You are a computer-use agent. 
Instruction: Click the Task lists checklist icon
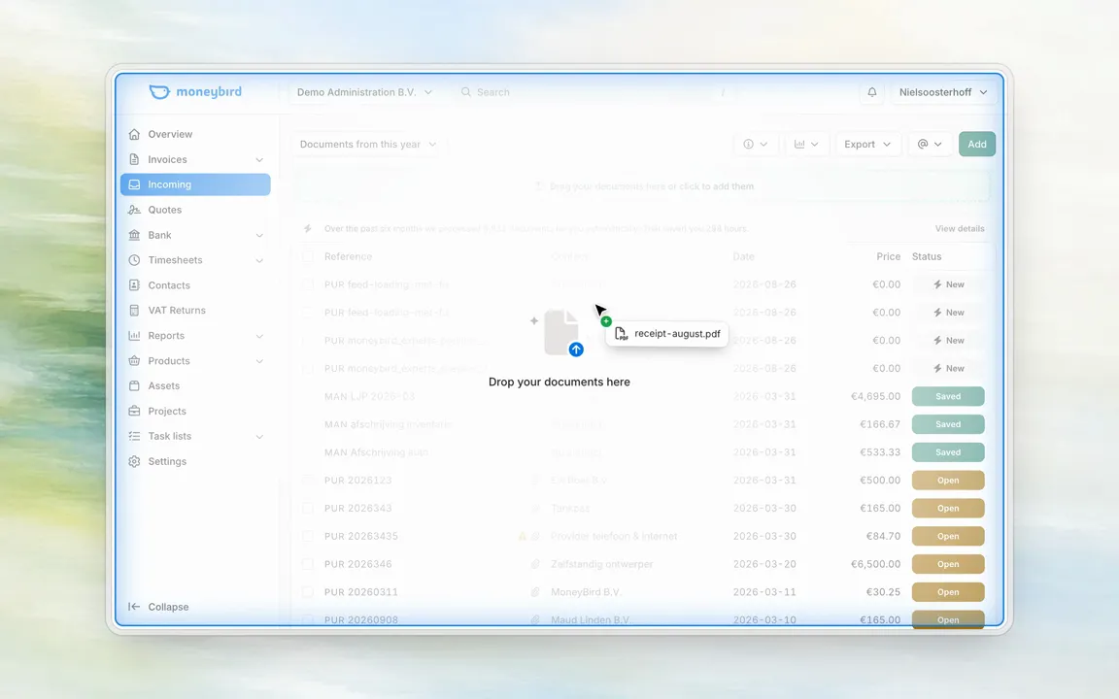pos(134,436)
